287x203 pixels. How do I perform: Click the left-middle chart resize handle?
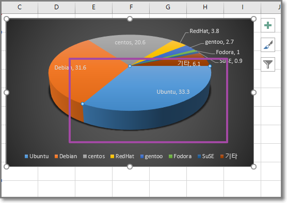pos(6,93)
